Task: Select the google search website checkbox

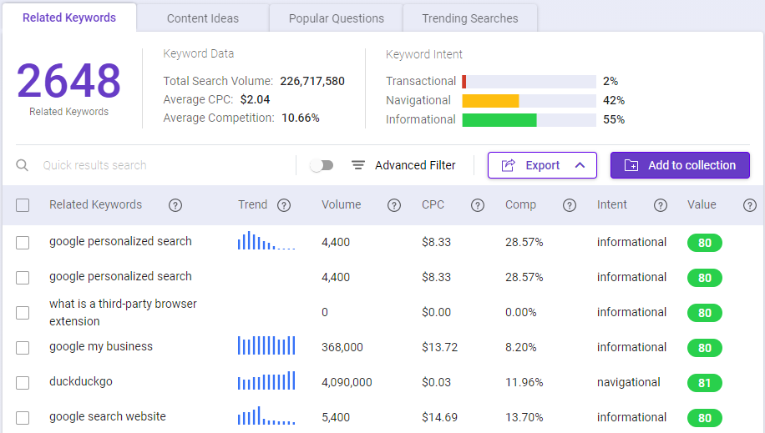Action: [23, 418]
